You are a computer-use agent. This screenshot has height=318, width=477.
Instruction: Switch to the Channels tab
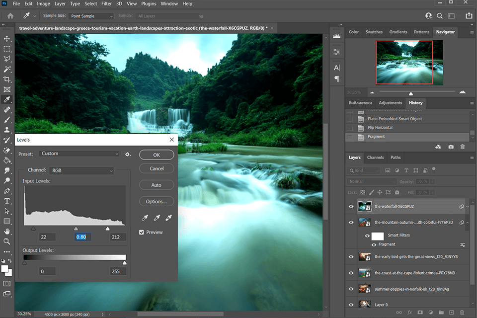click(375, 157)
